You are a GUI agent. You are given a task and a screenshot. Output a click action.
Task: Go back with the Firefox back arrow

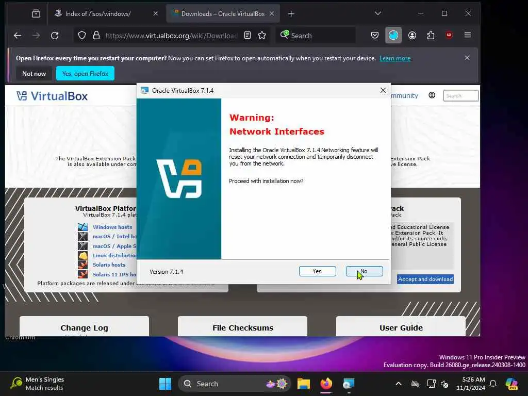click(18, 36)
